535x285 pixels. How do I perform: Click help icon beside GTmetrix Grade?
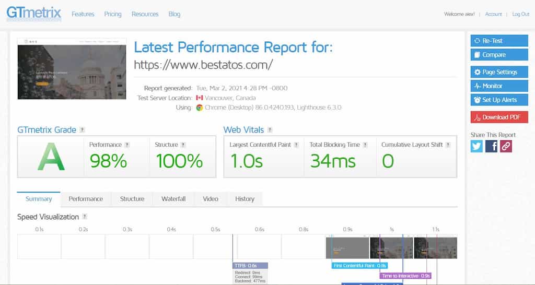pyautogui.click(x=82, y=130)
